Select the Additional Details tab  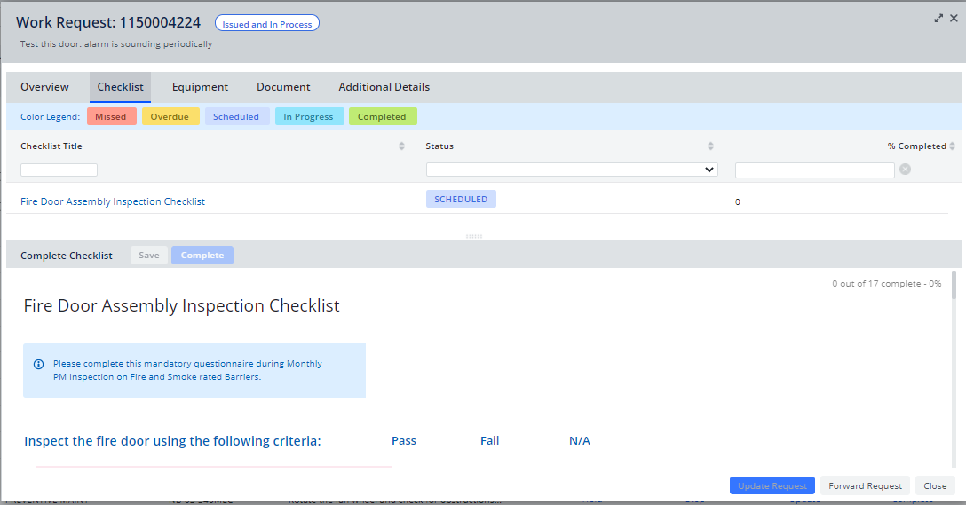384,87
